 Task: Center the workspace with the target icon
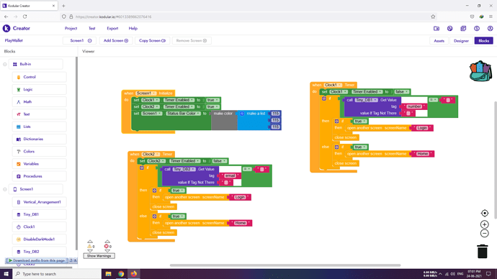(484, 213)
